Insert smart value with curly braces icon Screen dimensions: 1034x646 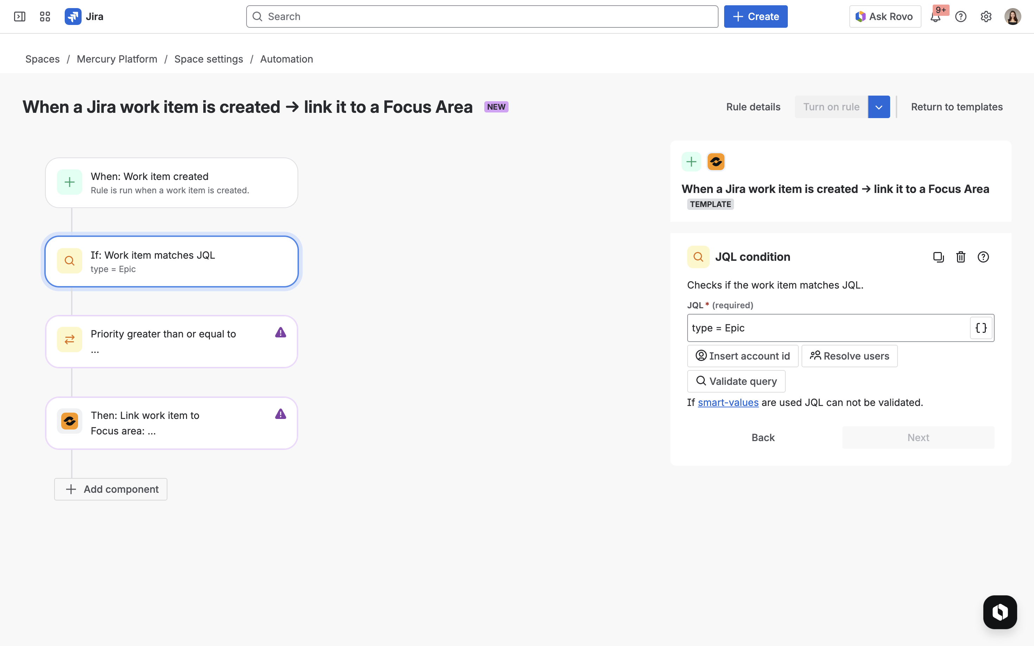pos(981,328)
